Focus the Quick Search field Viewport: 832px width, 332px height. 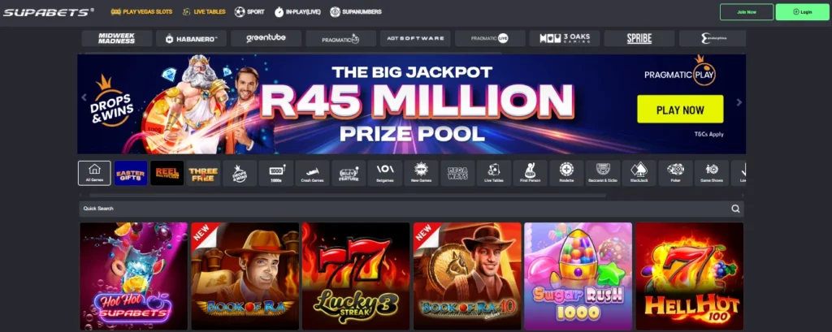coord(411,209)
